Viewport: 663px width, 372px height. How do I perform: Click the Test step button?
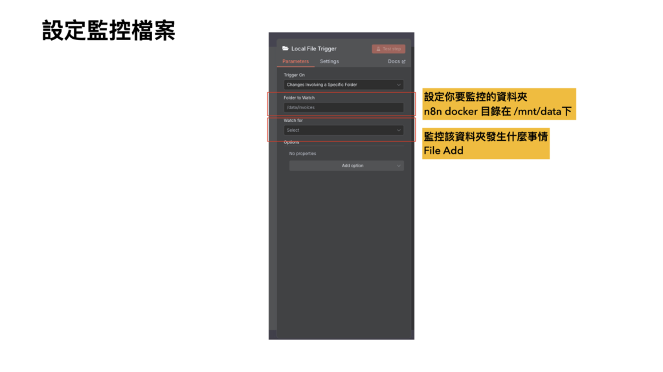pos(388,49)
